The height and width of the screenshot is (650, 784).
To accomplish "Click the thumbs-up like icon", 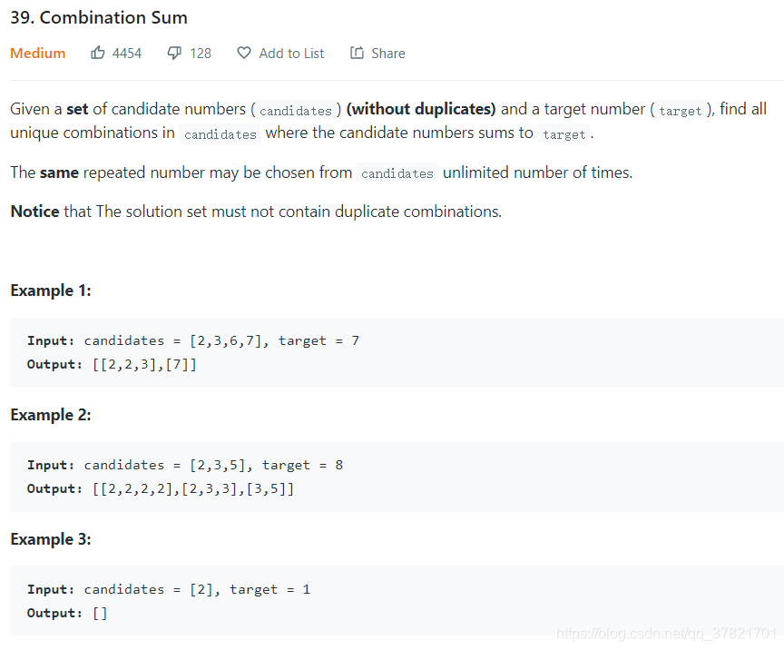I will tap(97, 53).
